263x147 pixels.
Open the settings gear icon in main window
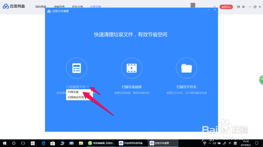(243, 7)
